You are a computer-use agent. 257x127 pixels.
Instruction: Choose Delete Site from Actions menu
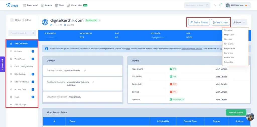coord(229,62)
